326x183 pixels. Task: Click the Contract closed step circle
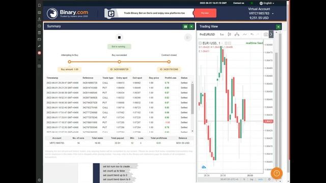(169, 62)
